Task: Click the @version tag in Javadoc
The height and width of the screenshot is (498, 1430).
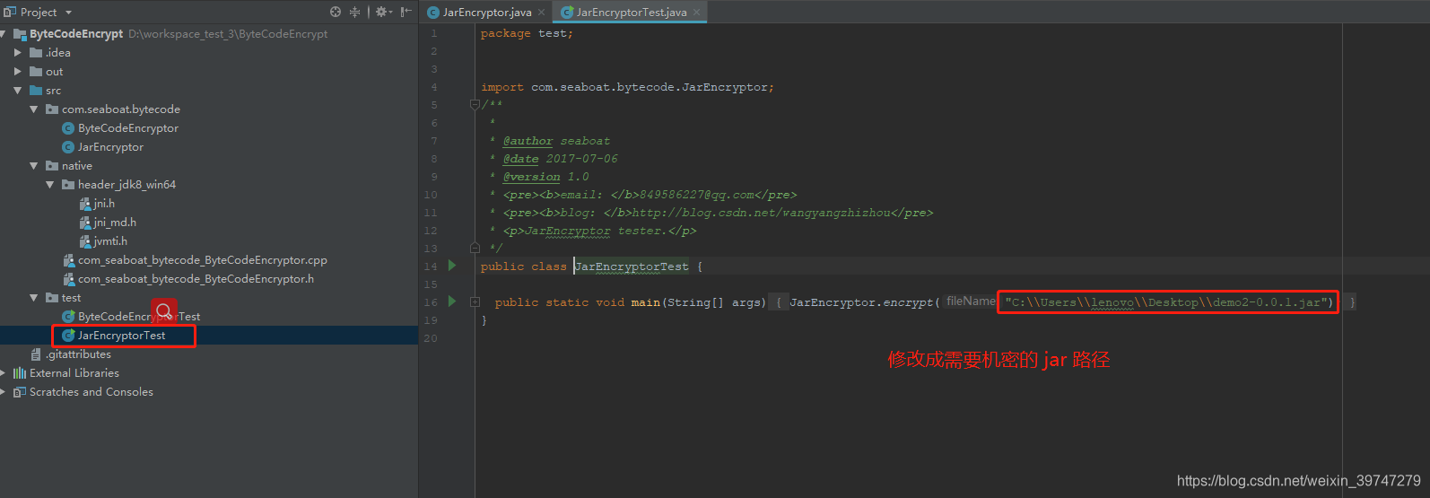Action: 531,177
